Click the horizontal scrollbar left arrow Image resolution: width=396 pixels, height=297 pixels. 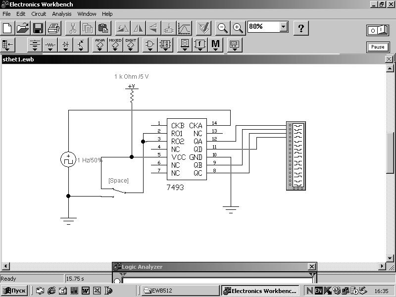[x=6, y=266]
